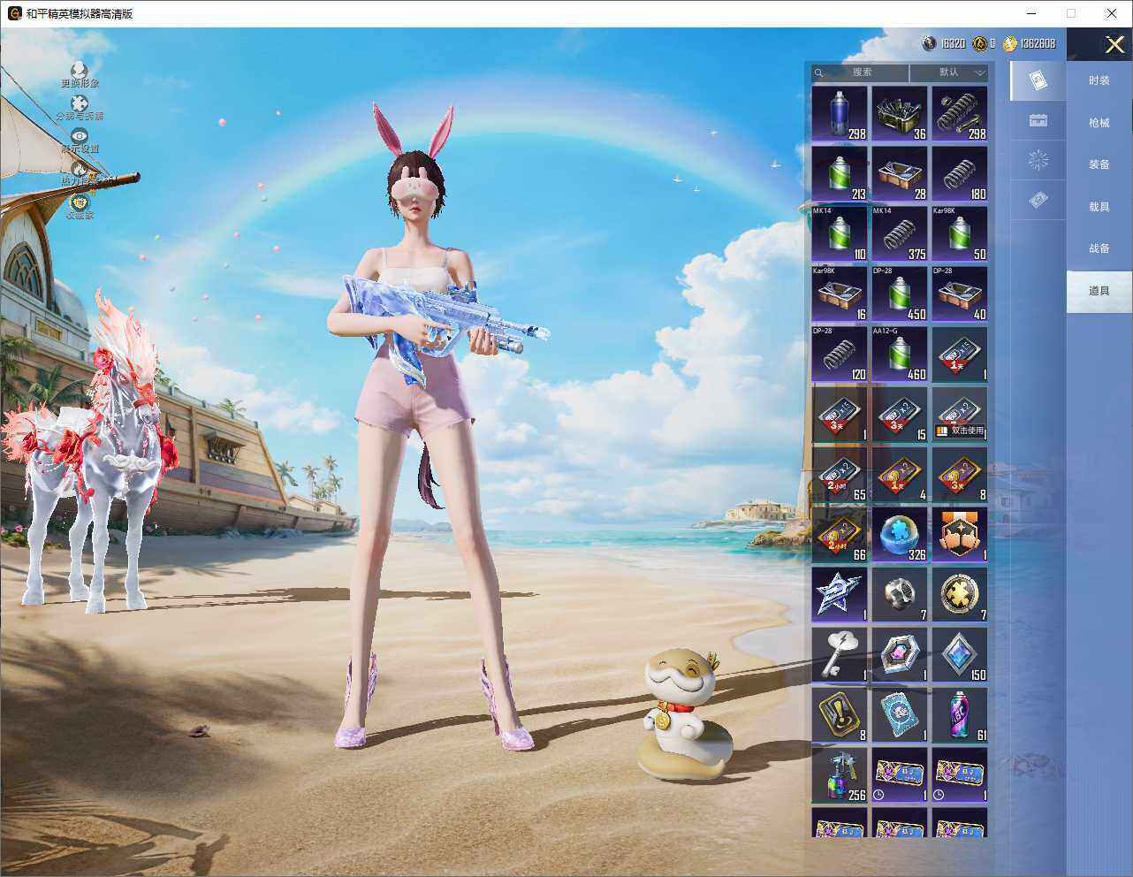Select the spring and parts item with 298
This screenshot has width=1133, height=877.
point(960,114)
